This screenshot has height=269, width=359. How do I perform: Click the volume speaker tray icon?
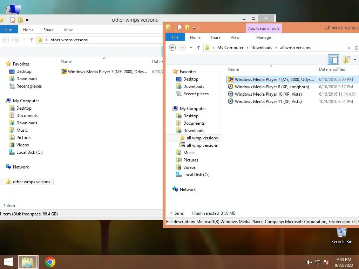309,262
